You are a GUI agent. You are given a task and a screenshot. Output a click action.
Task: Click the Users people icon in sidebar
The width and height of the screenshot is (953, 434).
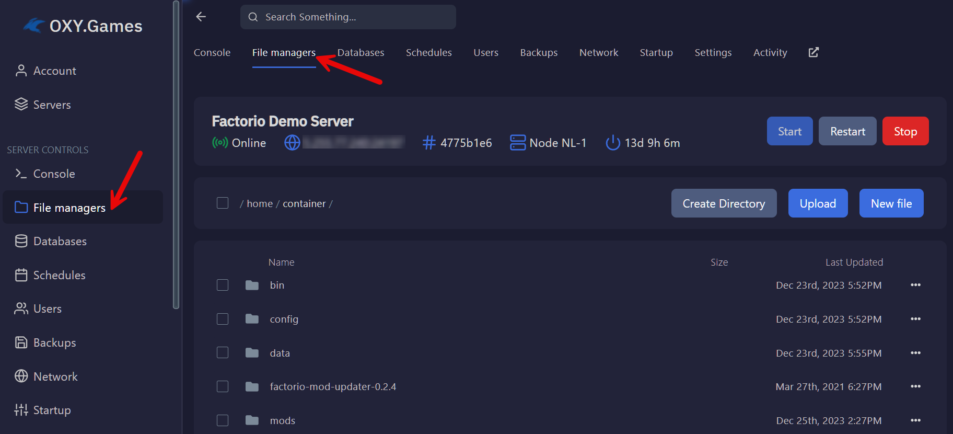pos(21,309)
